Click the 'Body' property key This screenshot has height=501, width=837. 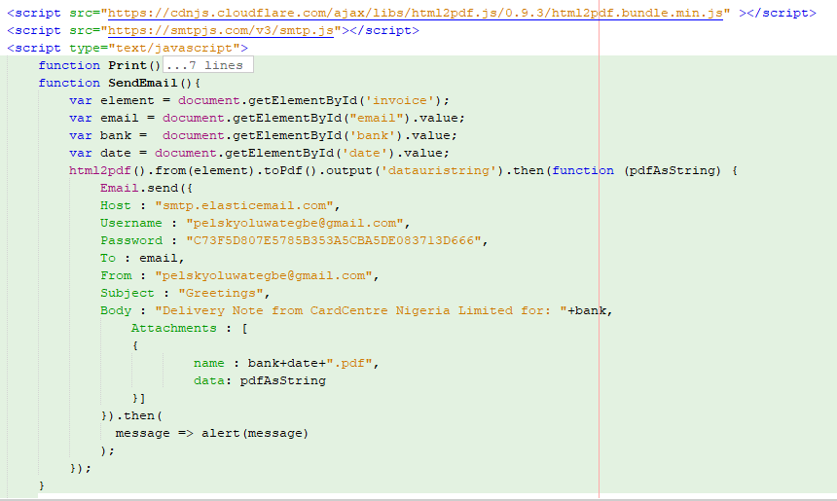click(115, 310)
